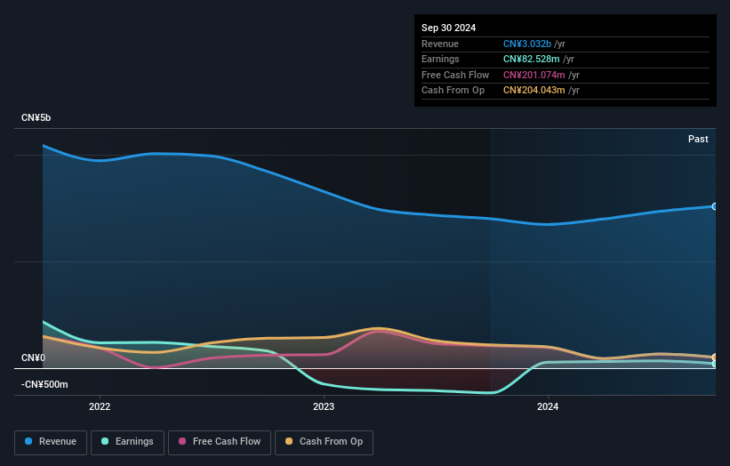Click the Revenue row label in tooltip
730x466 pixels.
[440, 44]
